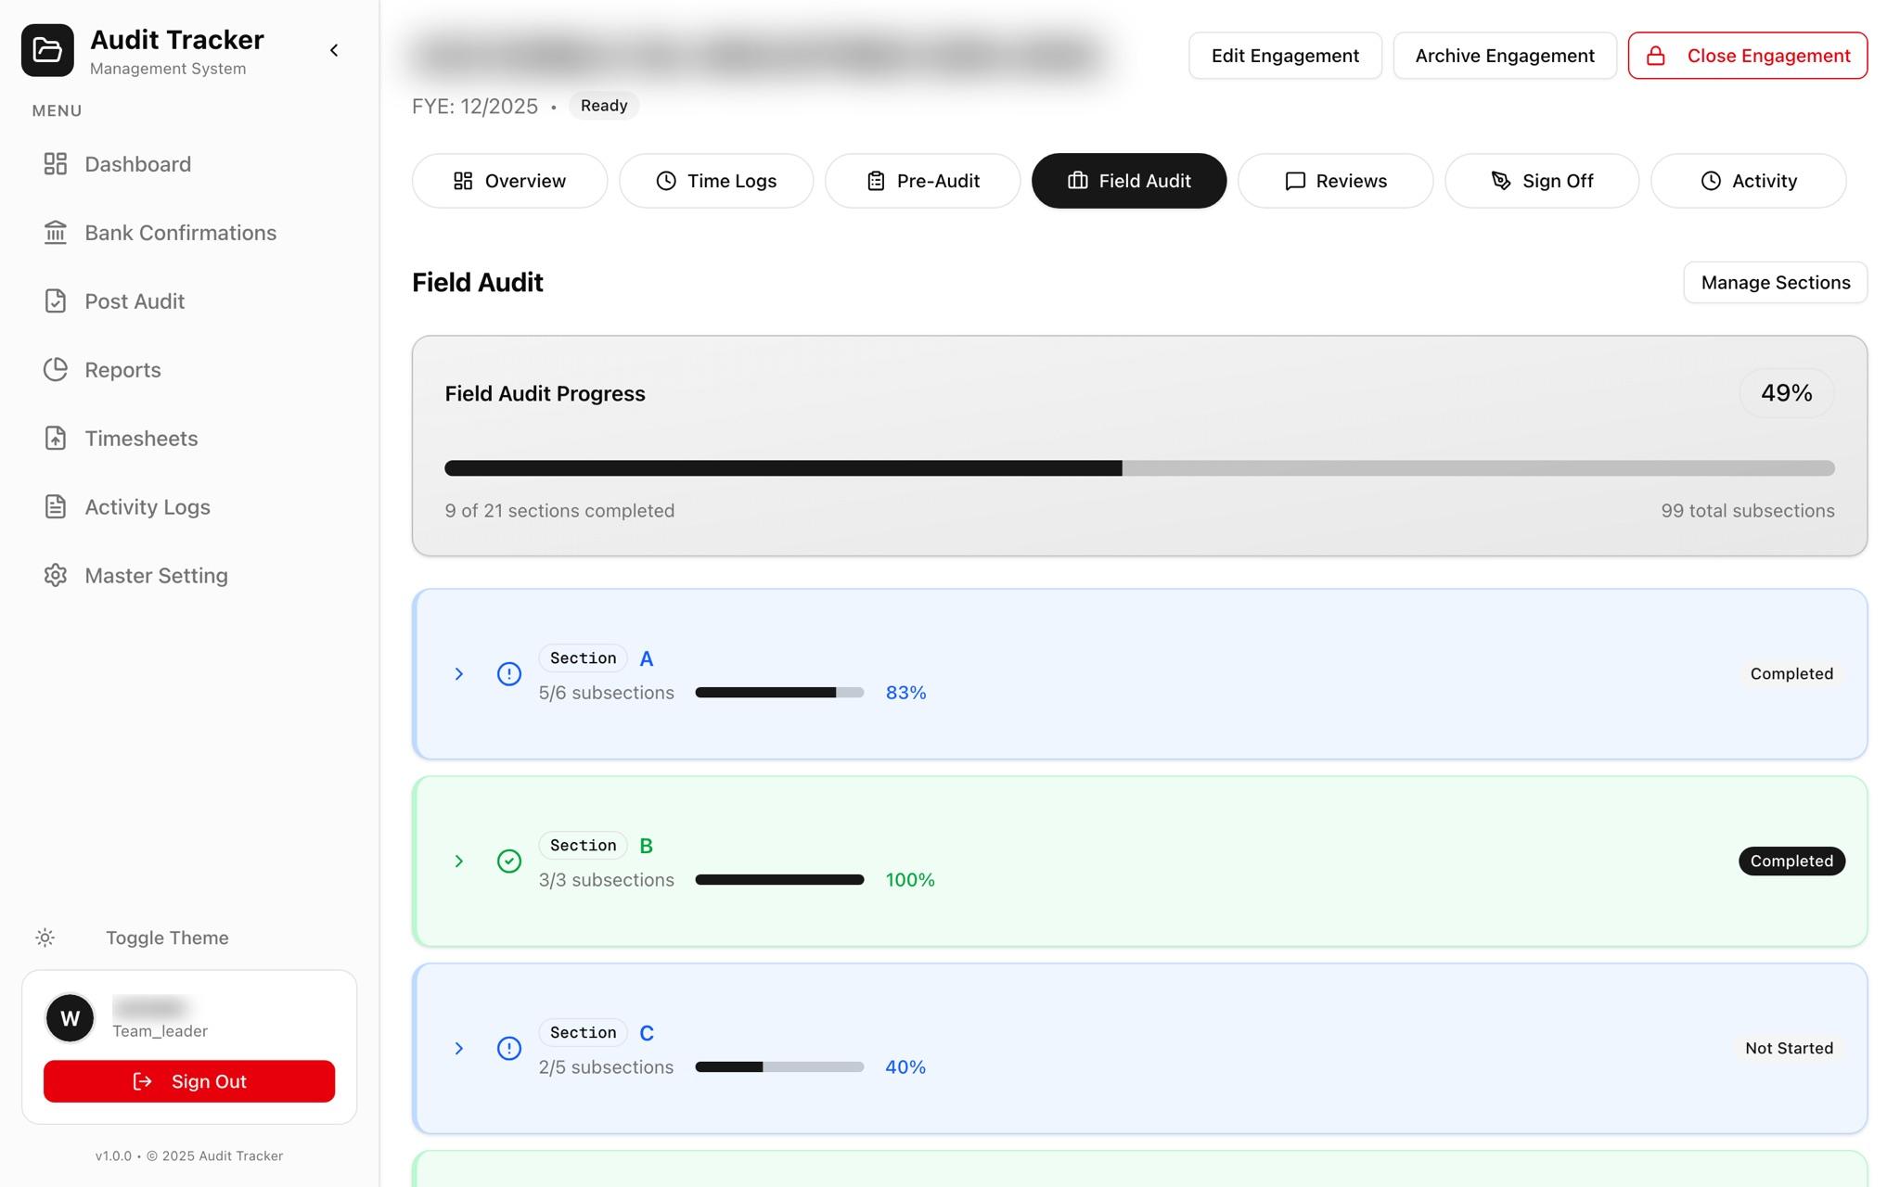
Task: Click the Post Audit file-check icon
Action: coord(56,301)
